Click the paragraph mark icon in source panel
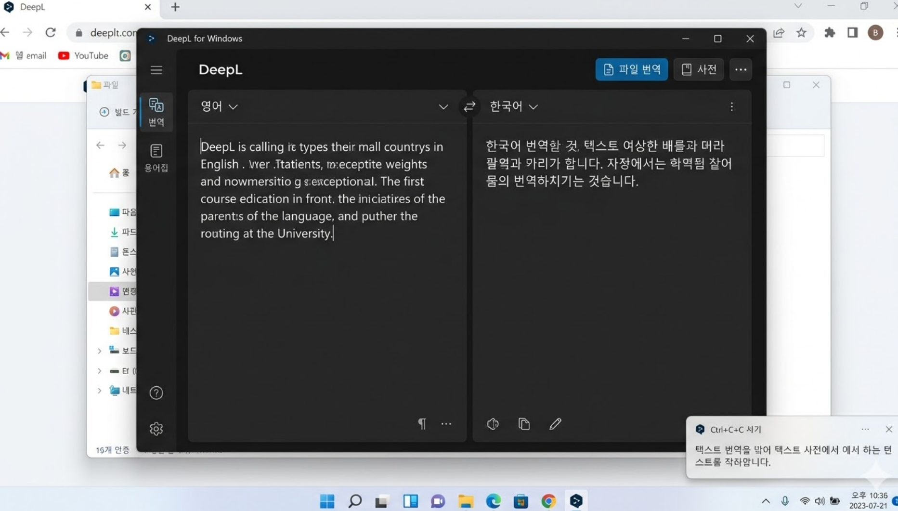The width and height of the screenshot is (898, 511). click(422, 424)
